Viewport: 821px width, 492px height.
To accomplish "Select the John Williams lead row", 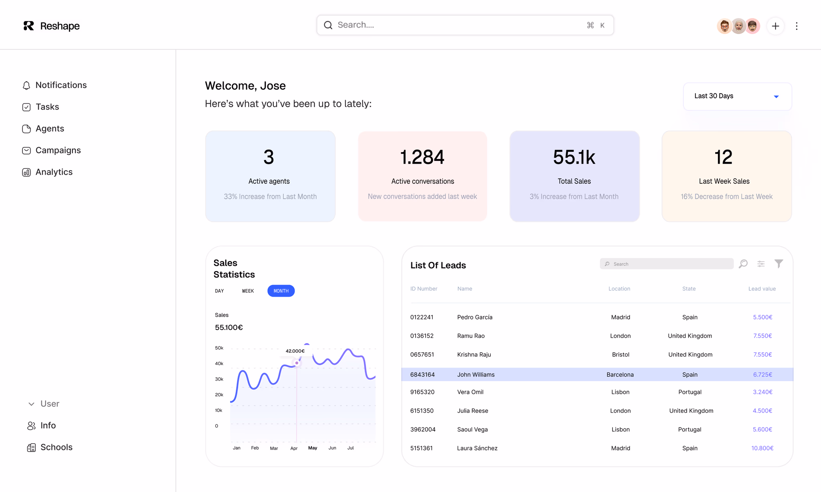I will click(597, 375).
